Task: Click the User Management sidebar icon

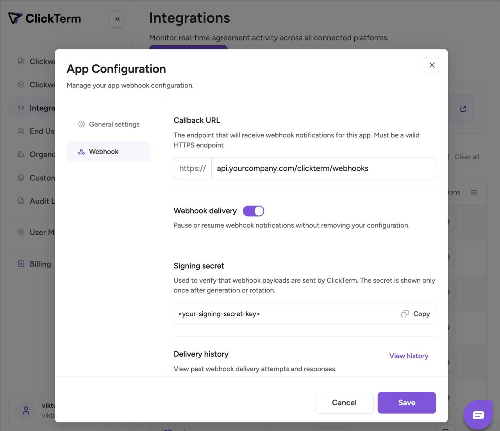Action: click(20, 232)
